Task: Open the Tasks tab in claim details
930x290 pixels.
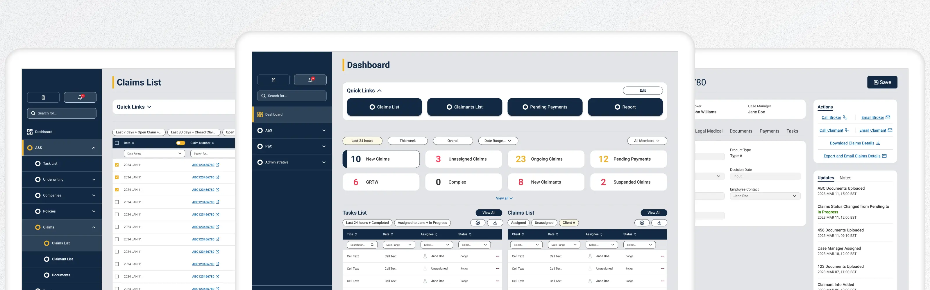Action: (792, 131)
